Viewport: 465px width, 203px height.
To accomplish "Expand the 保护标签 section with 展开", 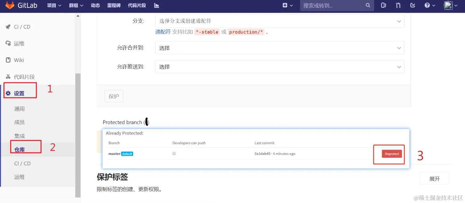I will (x=434, y=179).
